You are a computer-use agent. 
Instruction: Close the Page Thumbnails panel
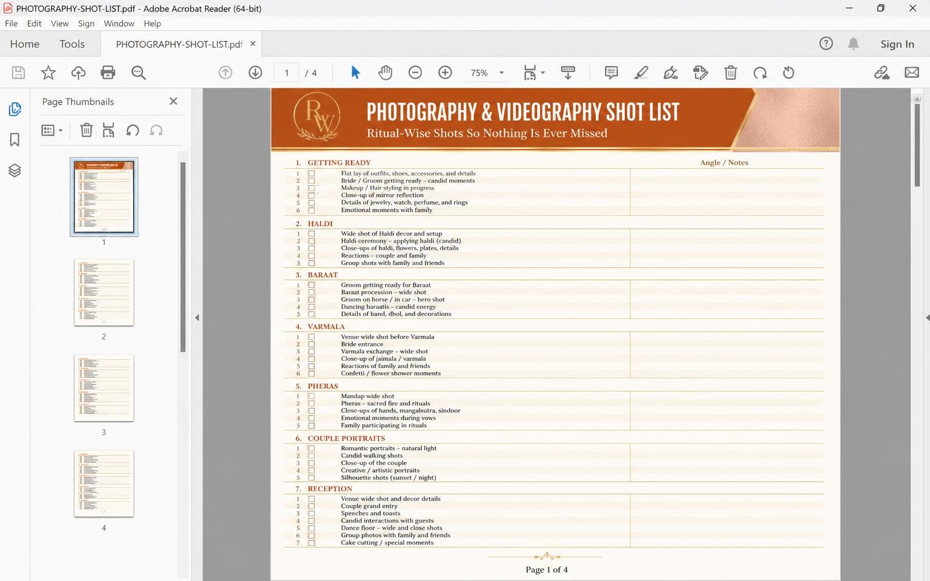pyautogui.click(x=173, y=101)
